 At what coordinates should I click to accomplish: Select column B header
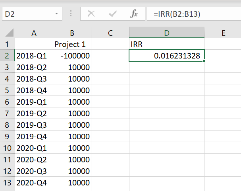(72, 33)
